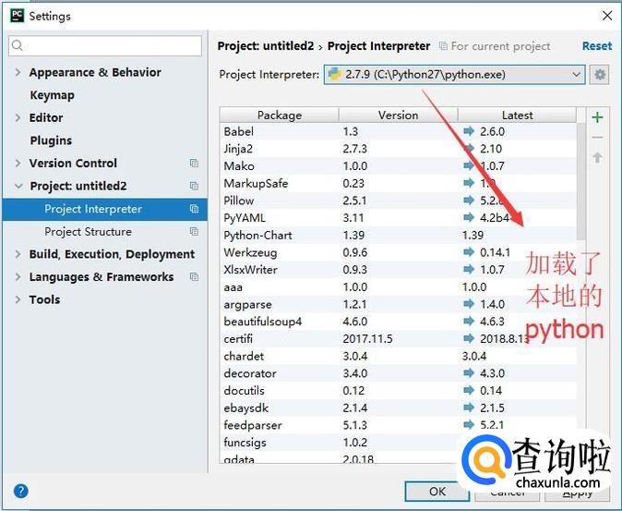
Task: Click the update arrow icon for Werkzeug
Action: pos(469,252)
